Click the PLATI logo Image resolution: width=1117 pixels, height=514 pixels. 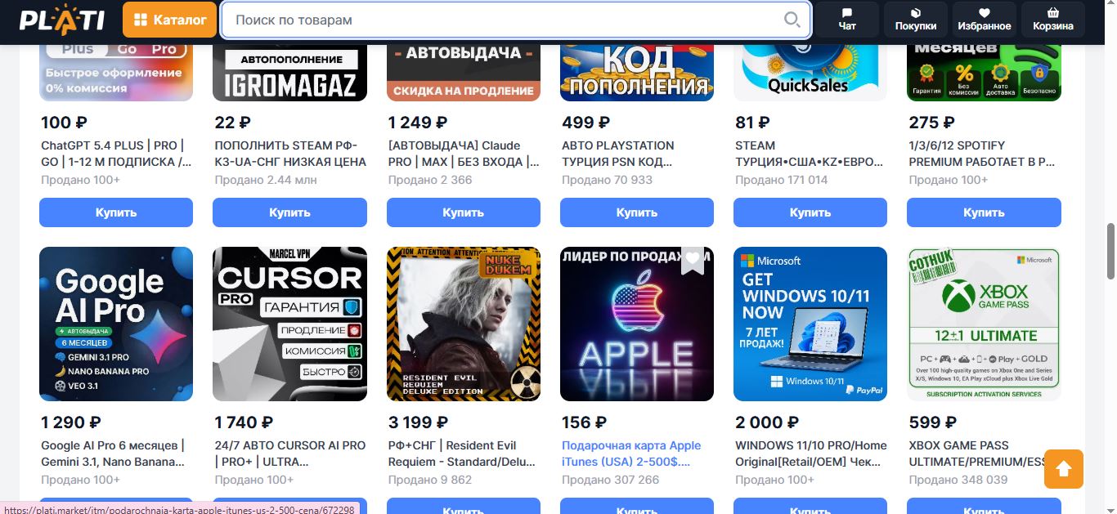point(62,20)
